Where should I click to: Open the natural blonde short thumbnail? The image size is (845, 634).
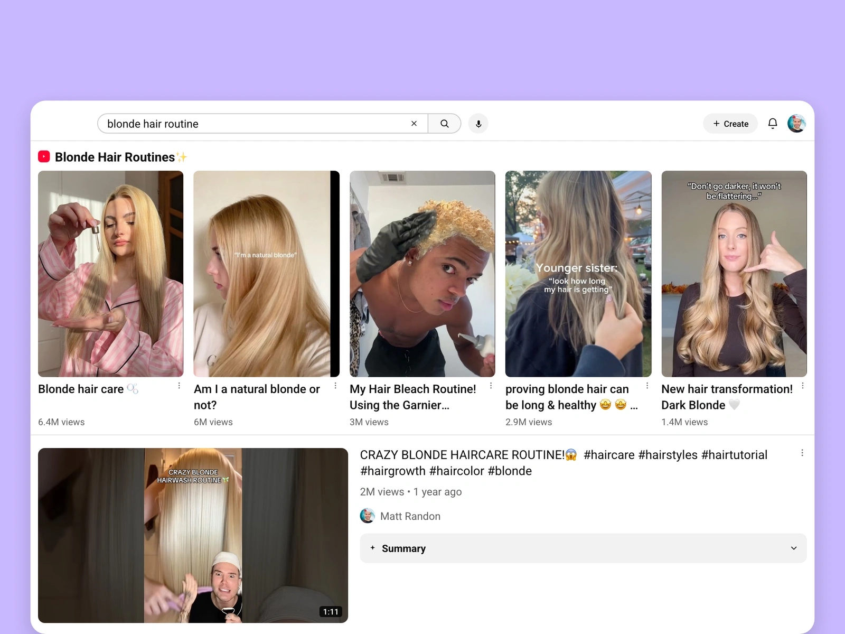(x=267, y=274)
